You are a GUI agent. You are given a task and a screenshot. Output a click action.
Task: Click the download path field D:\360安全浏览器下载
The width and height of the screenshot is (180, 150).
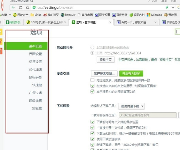click(x=148, y=115)
